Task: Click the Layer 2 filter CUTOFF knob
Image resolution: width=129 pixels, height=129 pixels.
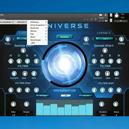Action: coord(98,74)
